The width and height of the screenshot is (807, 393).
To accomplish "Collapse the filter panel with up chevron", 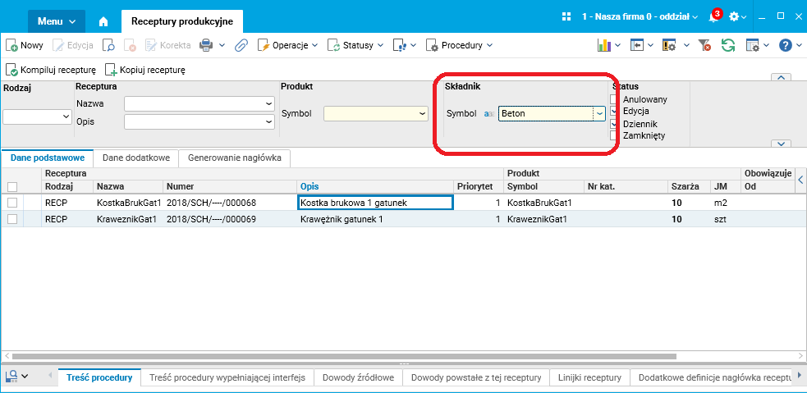I will tap(781, 77).
